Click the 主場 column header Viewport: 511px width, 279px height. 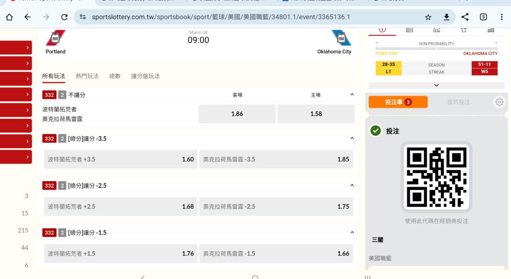(316, 95)
